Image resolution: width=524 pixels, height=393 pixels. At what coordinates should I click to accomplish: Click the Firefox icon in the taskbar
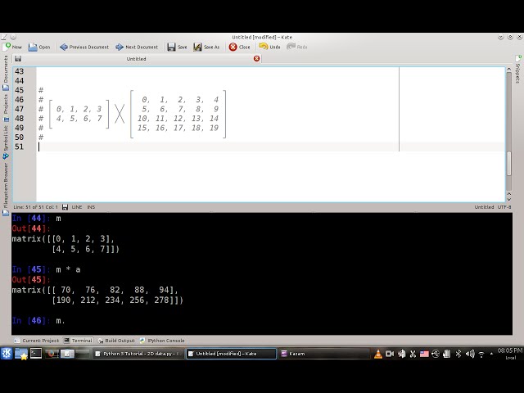[52, 354]
